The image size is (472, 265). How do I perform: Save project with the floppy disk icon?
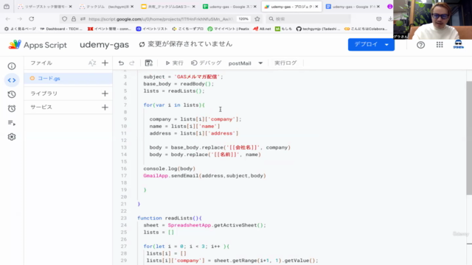(x=149, y=63)
